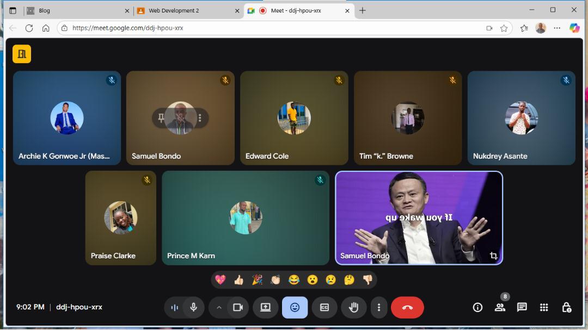
Task: Show the participants people panel
Action: pyautogui.click(x=499, y=308)
